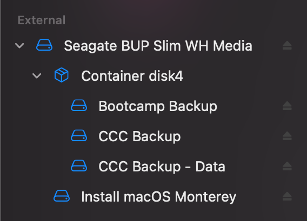Click the Bootcamp Backup volume icon

tap(79, 106)
